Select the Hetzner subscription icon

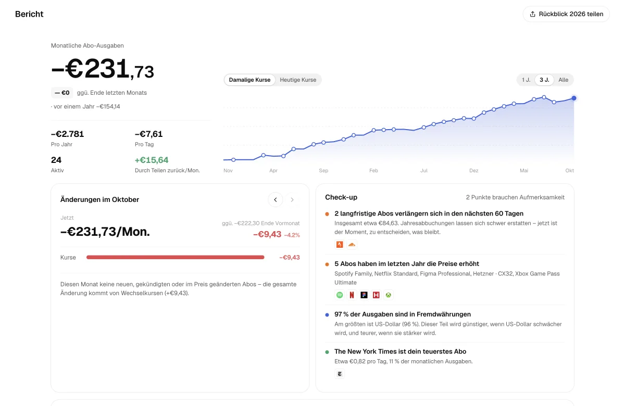tap(376, 295)
